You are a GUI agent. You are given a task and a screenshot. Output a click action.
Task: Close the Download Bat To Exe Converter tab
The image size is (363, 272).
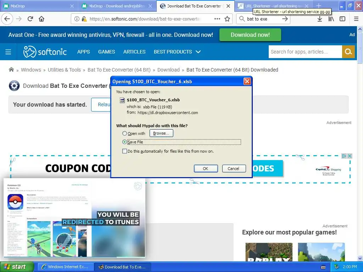(x=228, y=6)
